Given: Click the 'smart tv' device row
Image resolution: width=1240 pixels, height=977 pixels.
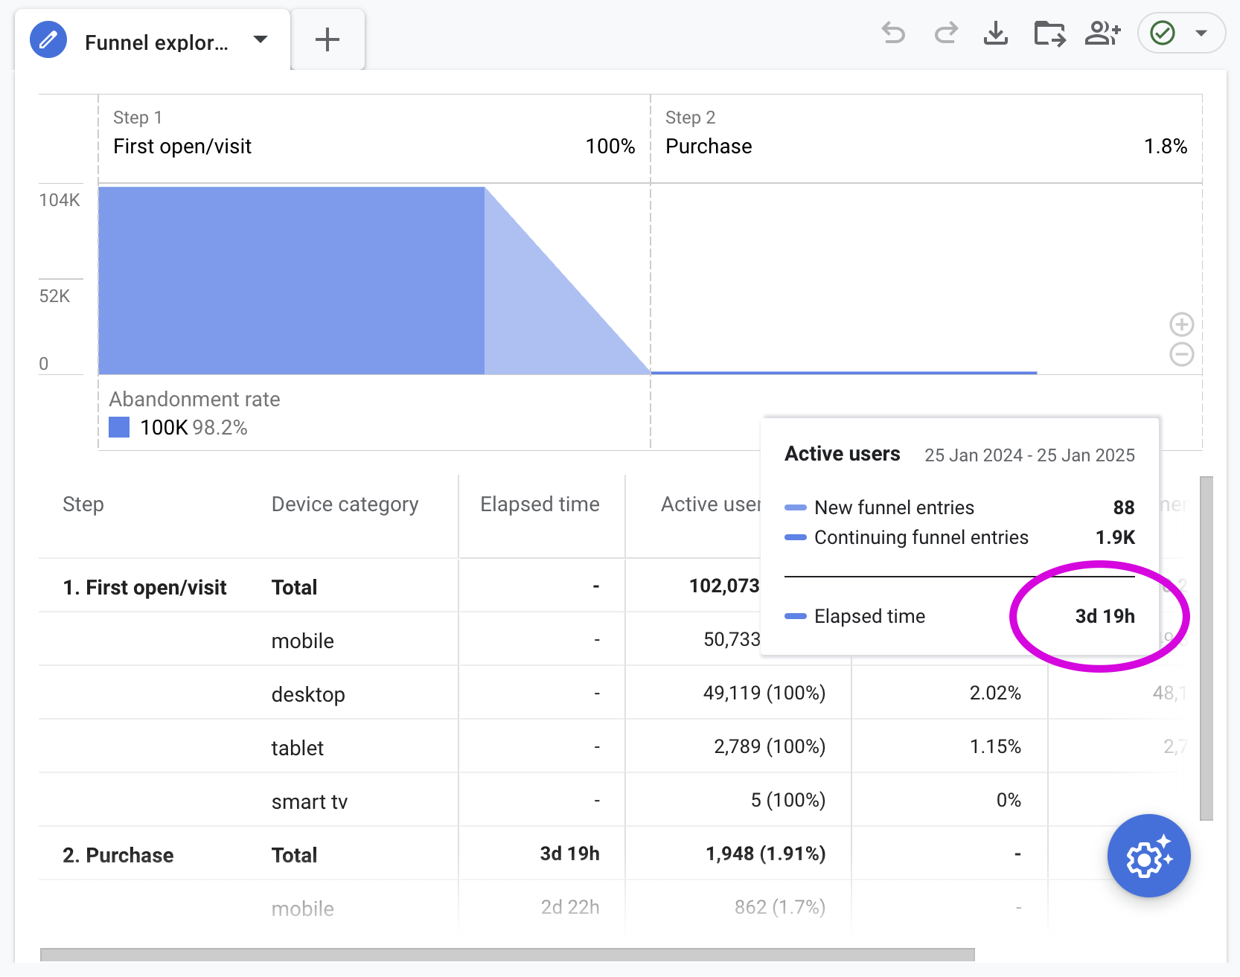Looking at the screenshot, I should click(309, 801).
